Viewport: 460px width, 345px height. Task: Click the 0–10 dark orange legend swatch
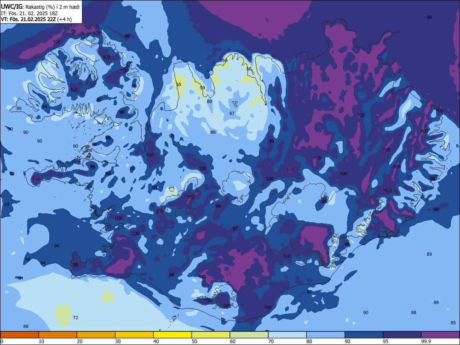(19, 335)
